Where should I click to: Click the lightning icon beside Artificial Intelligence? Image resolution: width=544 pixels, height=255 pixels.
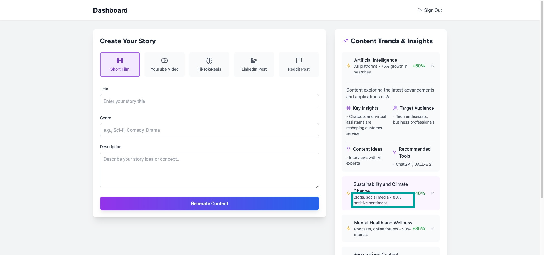point(348,66)
